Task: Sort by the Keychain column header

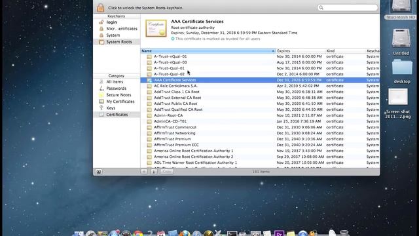Action: (x=373, y=51)
